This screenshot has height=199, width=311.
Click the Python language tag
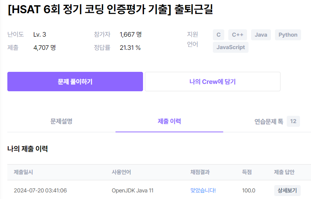(288, 35)
